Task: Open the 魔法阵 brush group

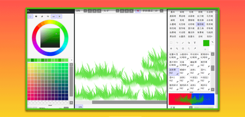Action: pos(191,32)
